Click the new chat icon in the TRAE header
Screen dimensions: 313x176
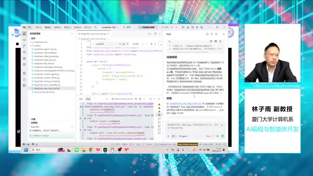coord(207,34)
